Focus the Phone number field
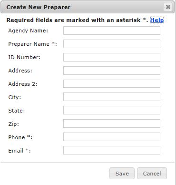Screen dimensions: 176x185 pos(112,137)
